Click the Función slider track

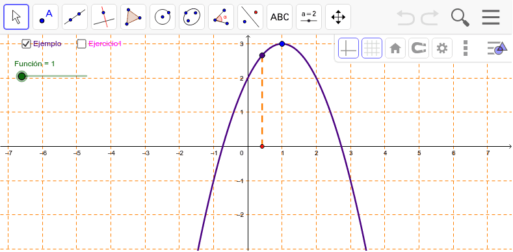pyautogui.click(x=55, y=77)
